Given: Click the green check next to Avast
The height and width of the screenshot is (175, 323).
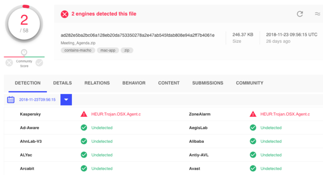Looking at the screenshot, I should pos(253,169).
